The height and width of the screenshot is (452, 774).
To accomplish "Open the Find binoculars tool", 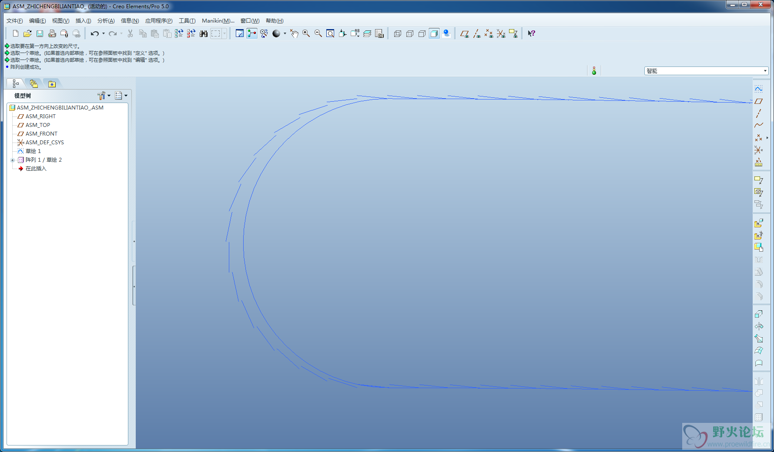I will pos(203,33).
